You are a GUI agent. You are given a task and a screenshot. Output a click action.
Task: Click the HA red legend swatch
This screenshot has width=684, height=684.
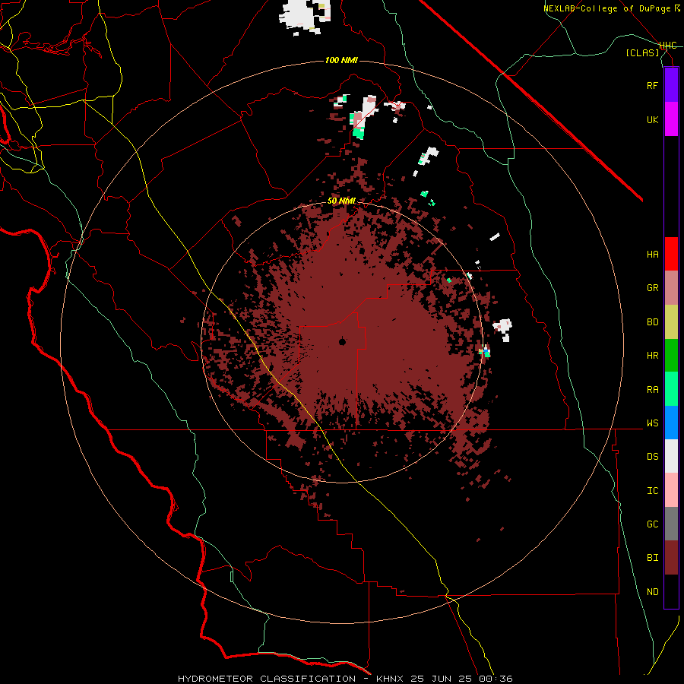(x=671, y=254)
